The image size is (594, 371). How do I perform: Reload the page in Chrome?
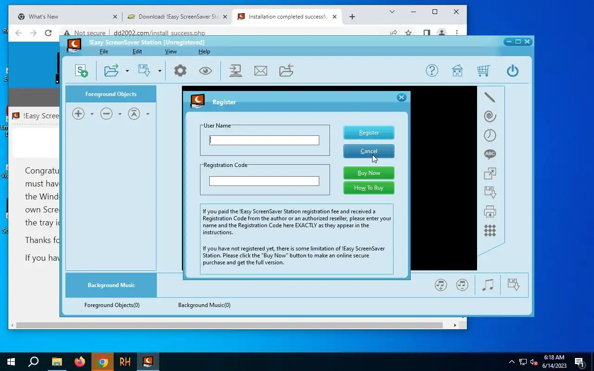(x=48, y=33)
